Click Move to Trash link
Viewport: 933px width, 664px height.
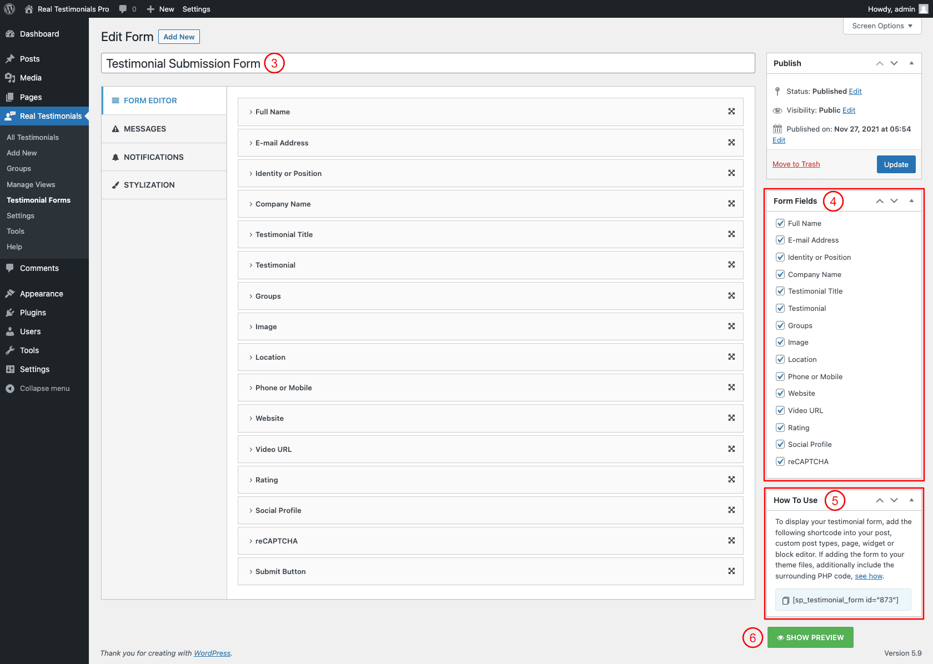pos(796,164)
